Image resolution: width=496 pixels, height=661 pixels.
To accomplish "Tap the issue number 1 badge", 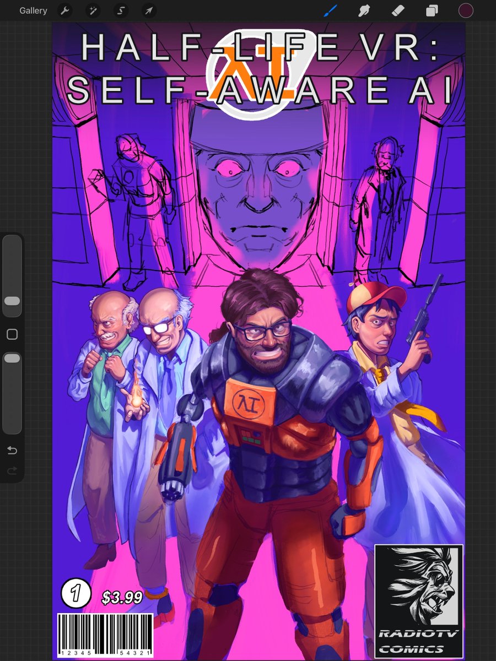I will (75, 594).
